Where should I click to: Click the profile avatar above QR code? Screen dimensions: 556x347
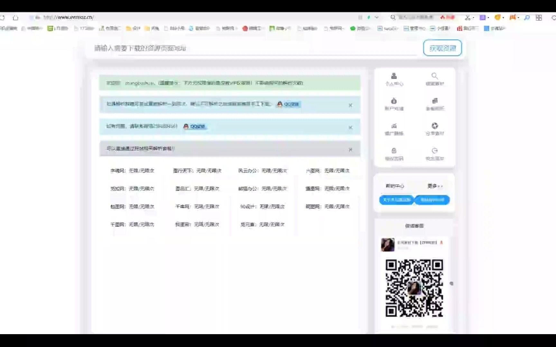[388, 245]
